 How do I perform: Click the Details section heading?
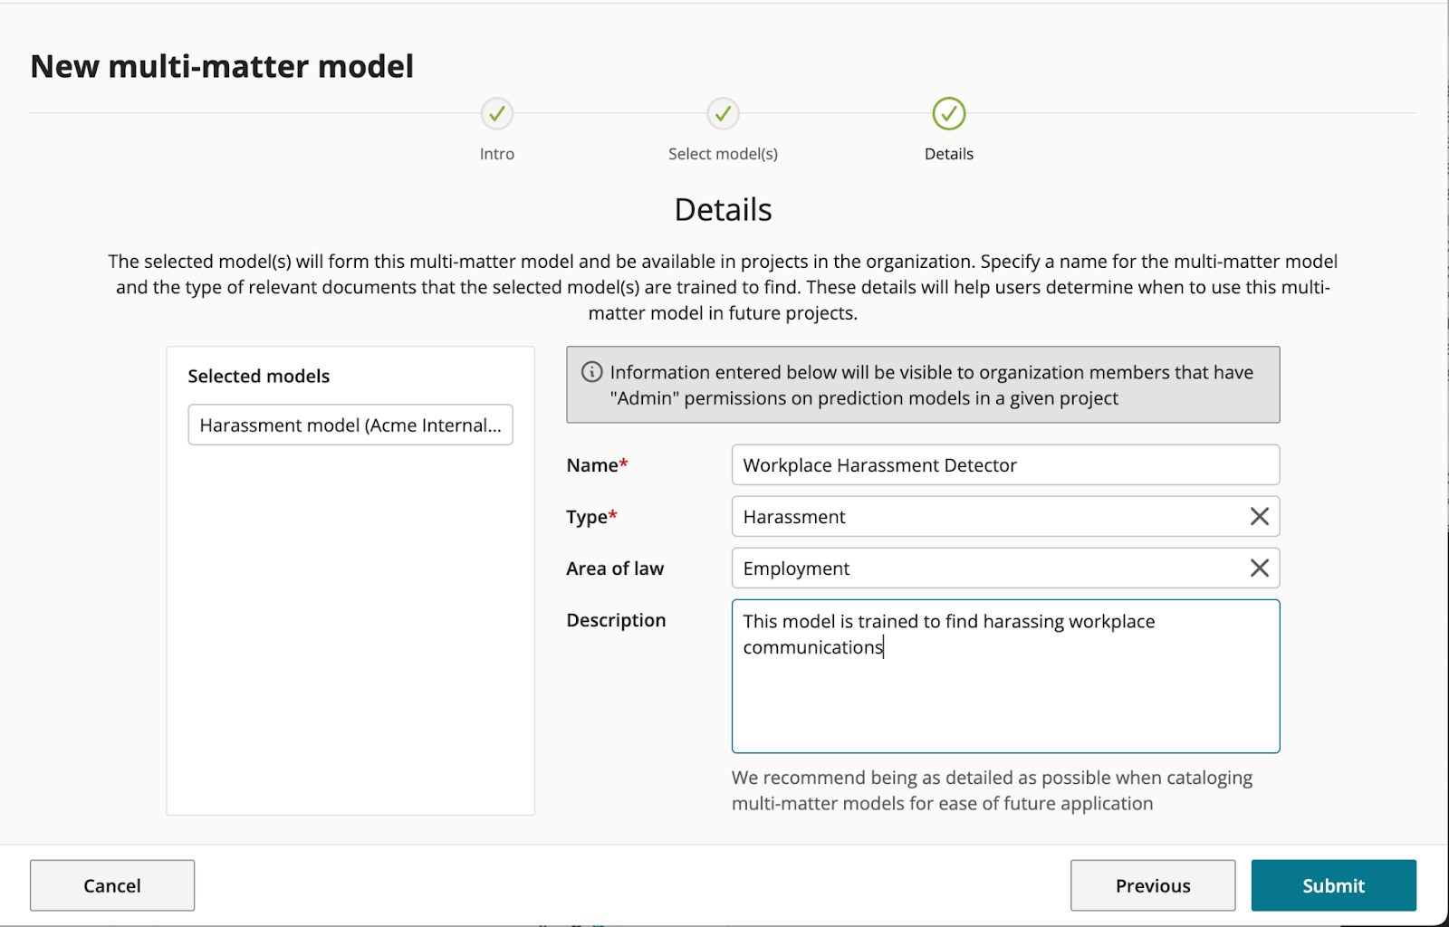[x=723, y=210]
